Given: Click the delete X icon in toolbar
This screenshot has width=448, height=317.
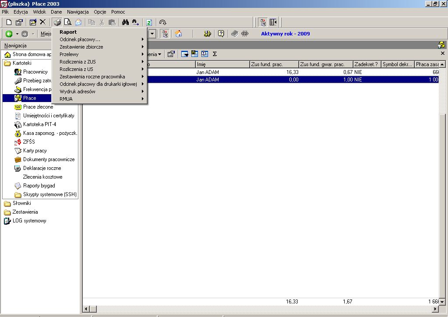Looking at the screenshot, I should (43, 22).
